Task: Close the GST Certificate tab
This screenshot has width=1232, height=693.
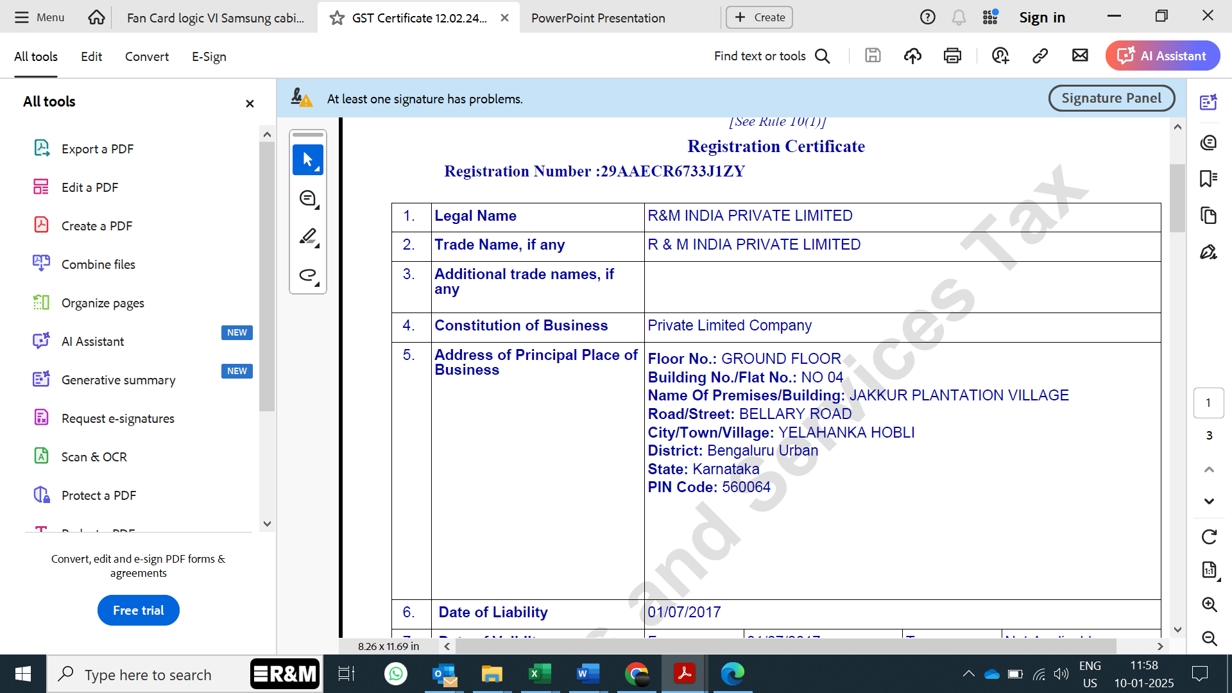Action: coord(505,18)
